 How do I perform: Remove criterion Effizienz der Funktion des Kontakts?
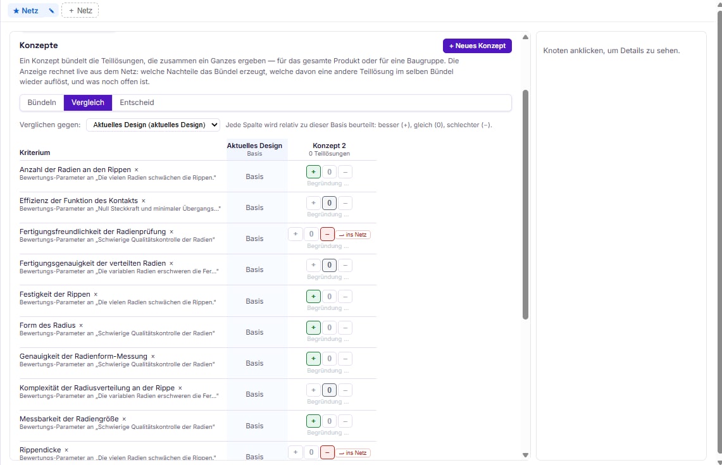pos(143,201)
